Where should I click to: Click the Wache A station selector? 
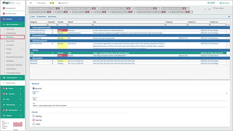63,3
